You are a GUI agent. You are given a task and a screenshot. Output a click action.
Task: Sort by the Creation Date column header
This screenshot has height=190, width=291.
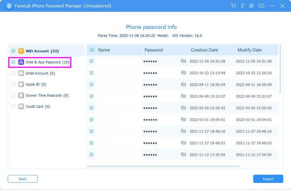tap(204, 50)
